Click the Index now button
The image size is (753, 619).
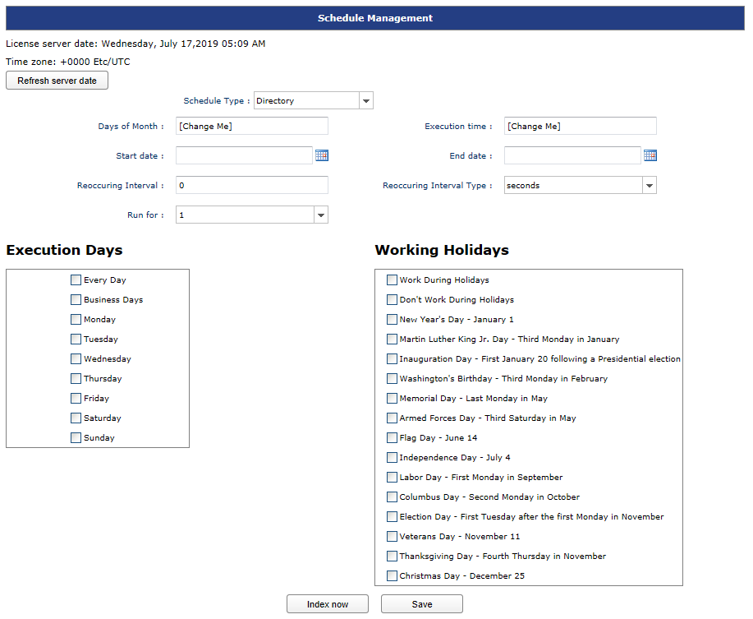pos(328,604)
